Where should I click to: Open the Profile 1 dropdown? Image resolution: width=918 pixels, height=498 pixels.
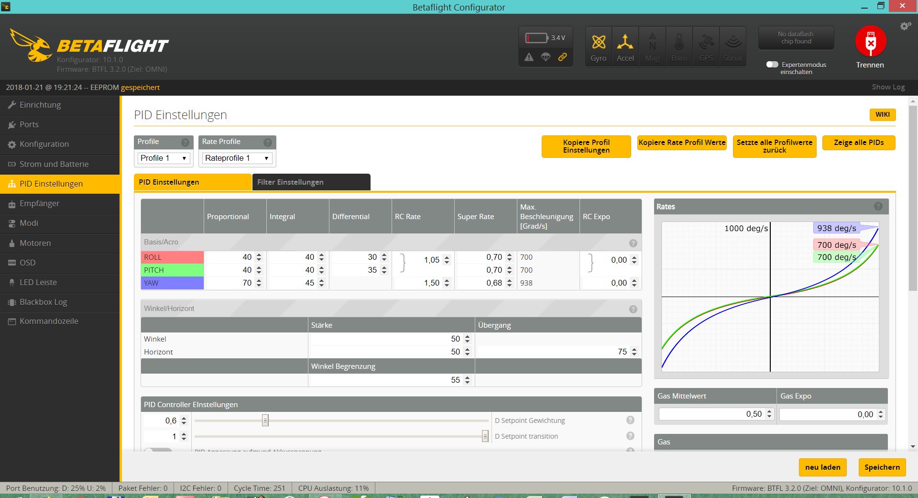163,158
